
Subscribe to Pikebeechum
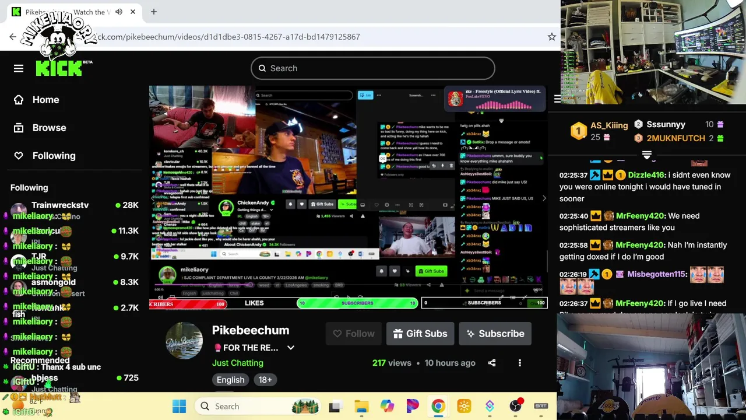(x=495, y=334)
